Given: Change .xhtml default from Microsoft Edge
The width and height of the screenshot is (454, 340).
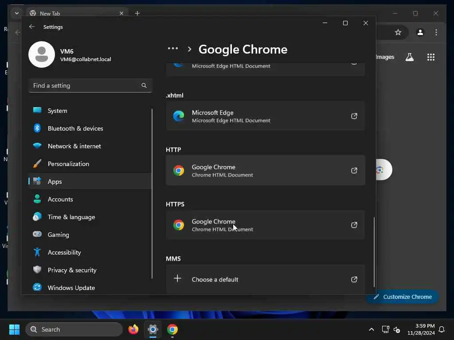Looking at the screenshot, I should [265, 116].
